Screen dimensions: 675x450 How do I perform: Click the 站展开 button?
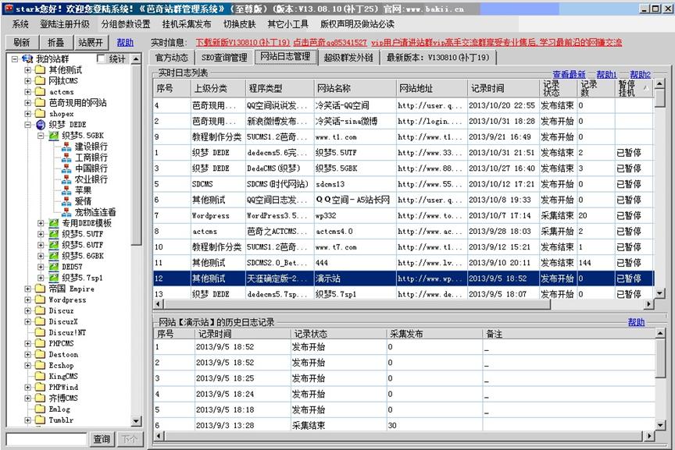90,42
